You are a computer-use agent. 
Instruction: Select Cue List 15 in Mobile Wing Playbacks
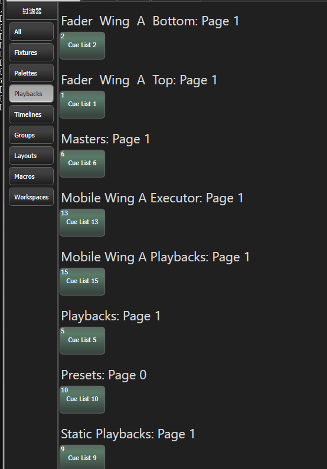pos(82,281)
